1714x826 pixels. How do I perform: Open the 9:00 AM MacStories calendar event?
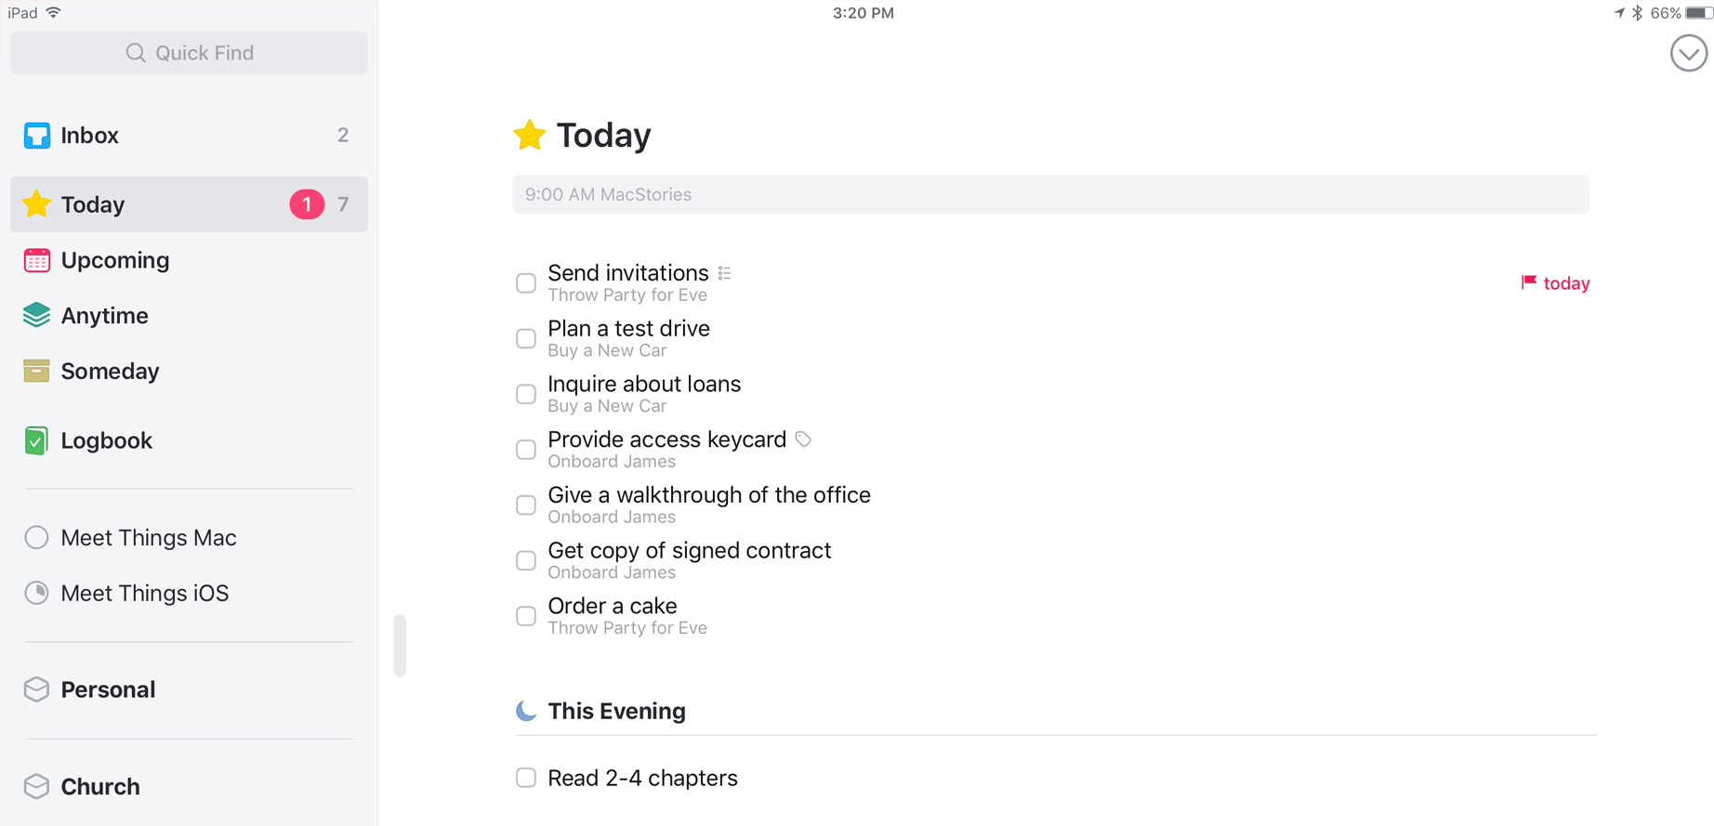click(x=1049, y=195)
